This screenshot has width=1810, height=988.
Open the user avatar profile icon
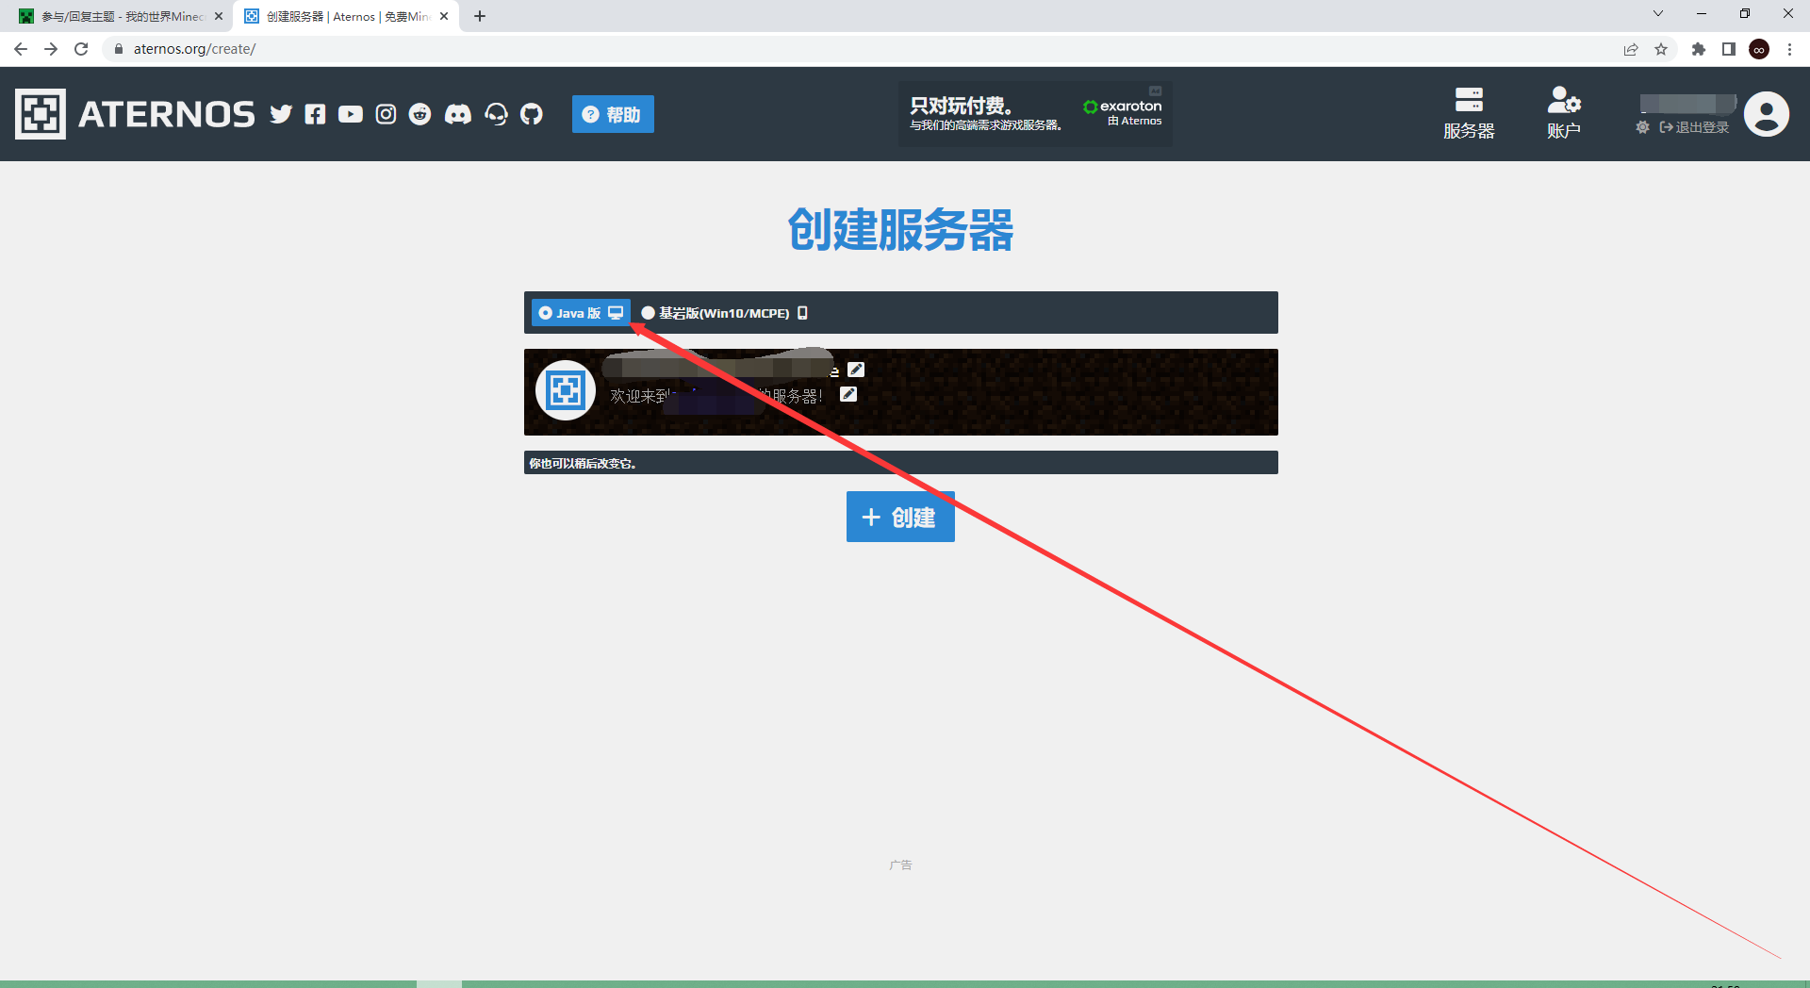pyautogui.click(x=1767, y=114)
